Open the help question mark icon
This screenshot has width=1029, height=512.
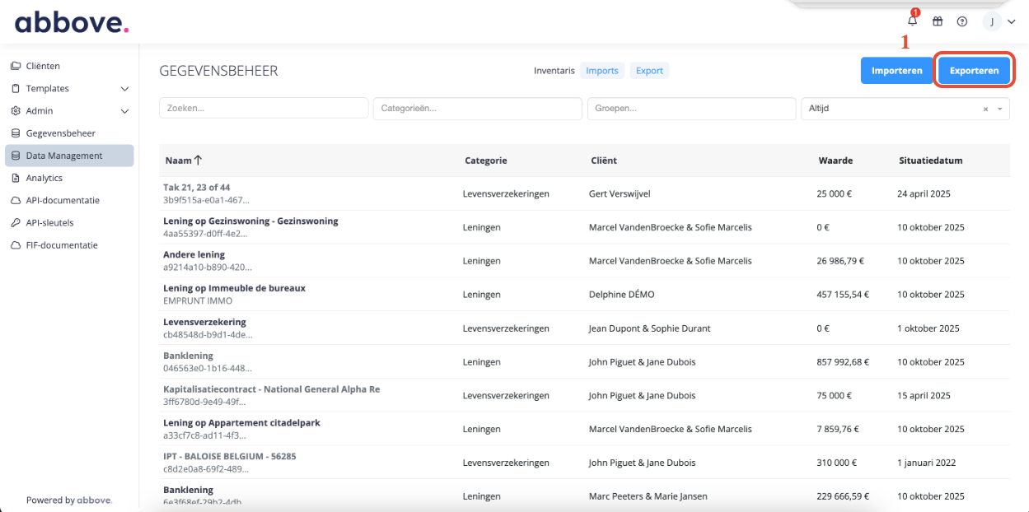coord(961,21)
